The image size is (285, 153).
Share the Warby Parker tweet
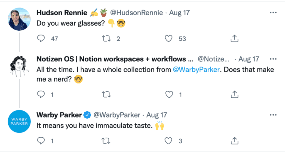[235, 141]
